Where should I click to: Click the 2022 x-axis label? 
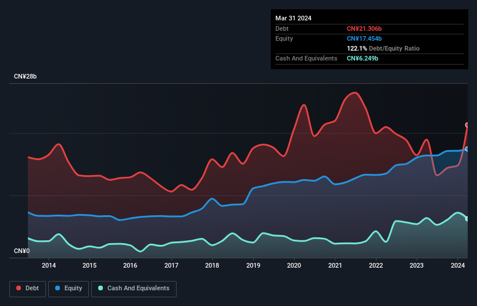coord(376,265)
